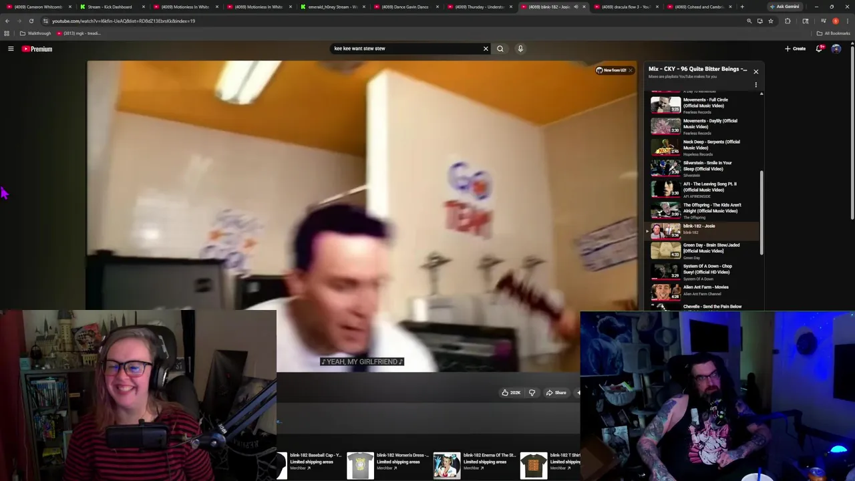The height and width of the screenshot is (481, 855).
Task: Share the video
Action: 556,393
